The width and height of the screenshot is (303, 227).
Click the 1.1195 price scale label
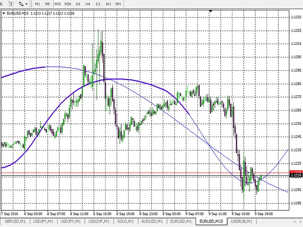point(296,203)
